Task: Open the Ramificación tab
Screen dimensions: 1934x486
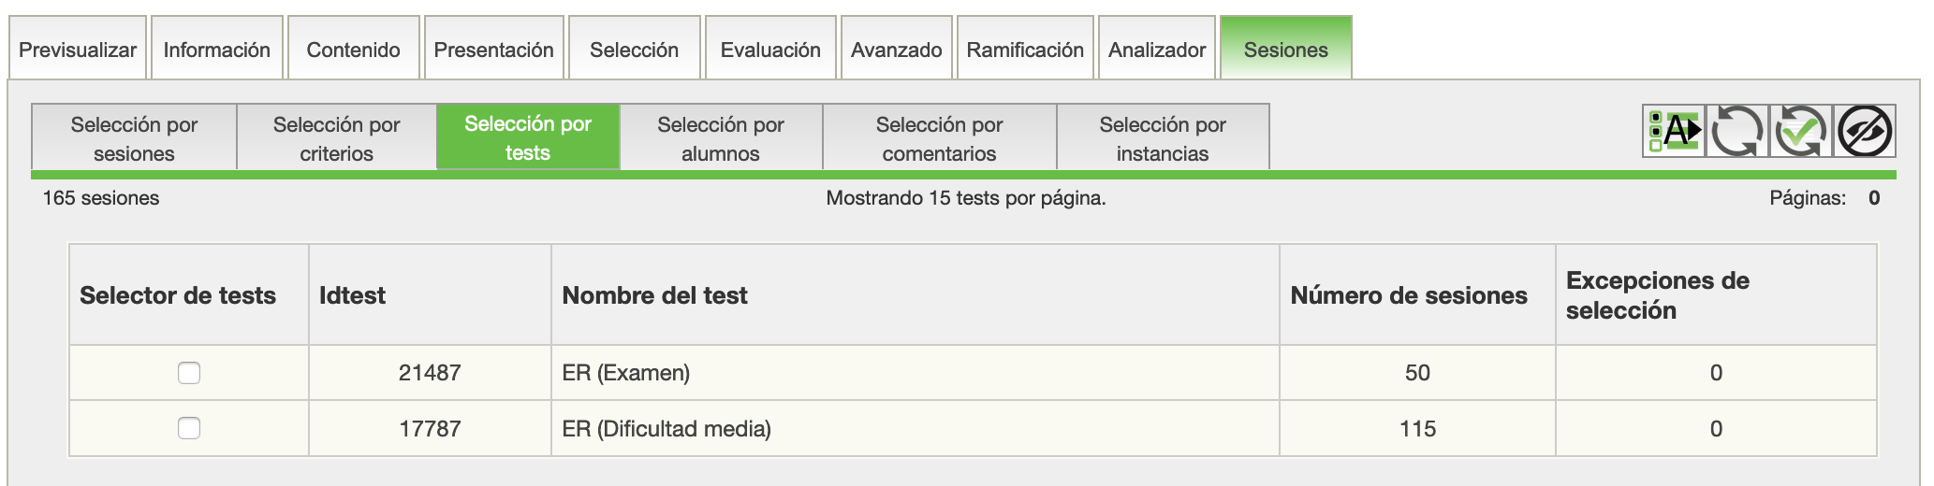Action: (1024, 50)
